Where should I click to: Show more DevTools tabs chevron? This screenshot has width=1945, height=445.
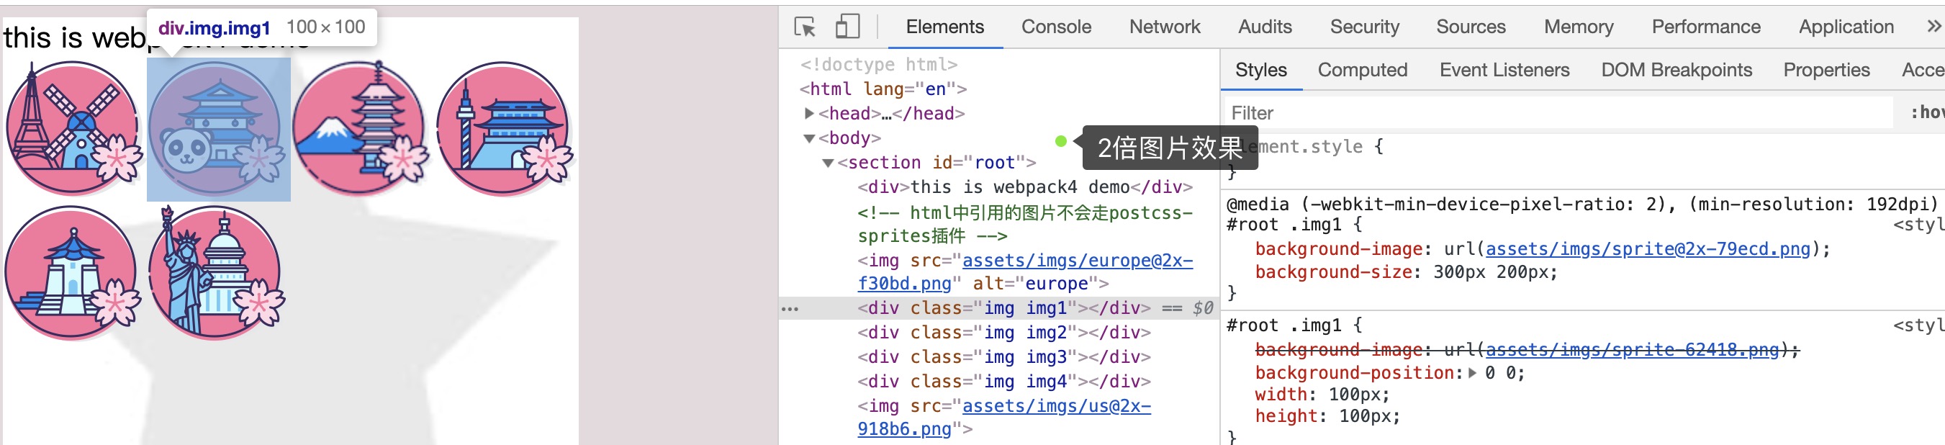click(1933, 27)
